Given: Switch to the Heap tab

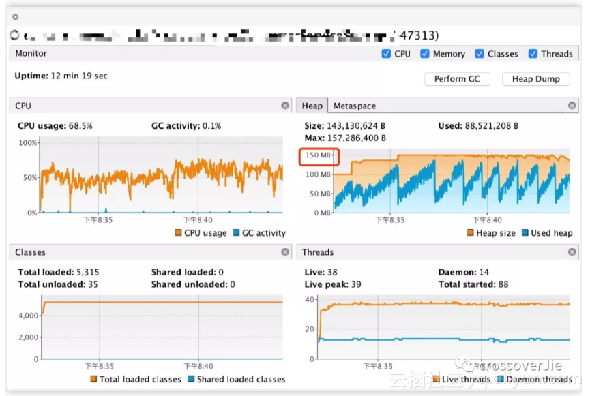Looking at the screenshot, I should point(312,106).
